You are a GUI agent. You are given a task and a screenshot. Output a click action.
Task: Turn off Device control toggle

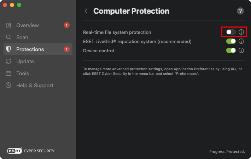point(231,51)
